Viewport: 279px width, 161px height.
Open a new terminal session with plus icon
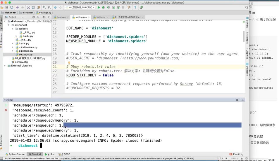click(x=6, y=105)
